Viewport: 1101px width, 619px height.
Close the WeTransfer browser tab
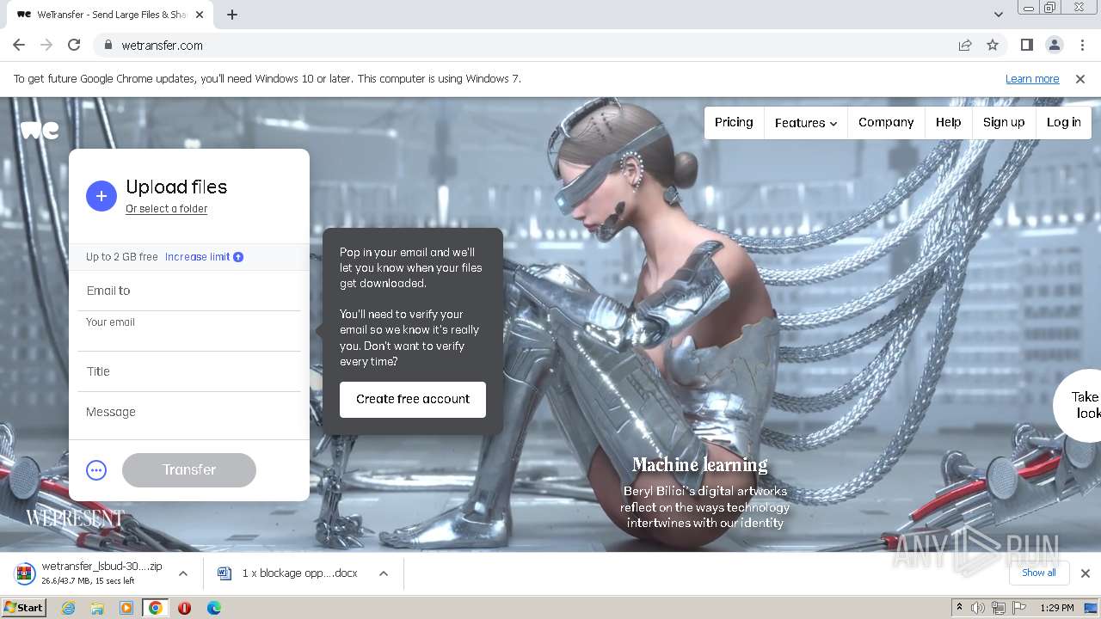tap(200, 15)
